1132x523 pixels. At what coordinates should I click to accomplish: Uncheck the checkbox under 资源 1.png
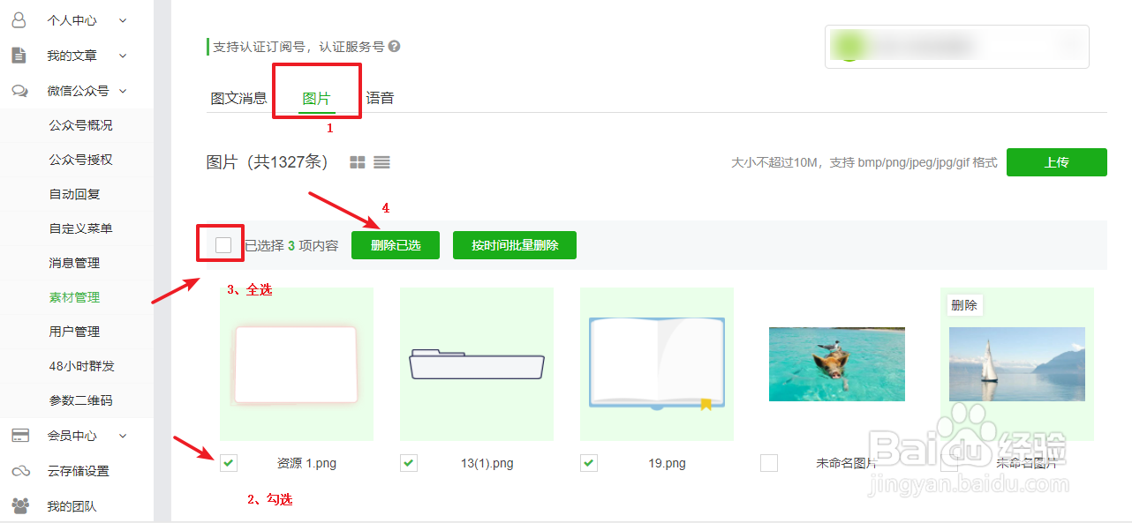(228, 462)
